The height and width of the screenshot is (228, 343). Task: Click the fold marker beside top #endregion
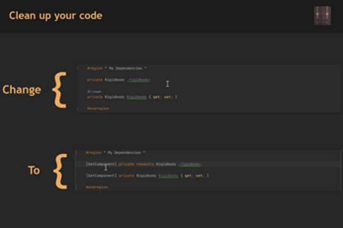(x=78, y=108)
